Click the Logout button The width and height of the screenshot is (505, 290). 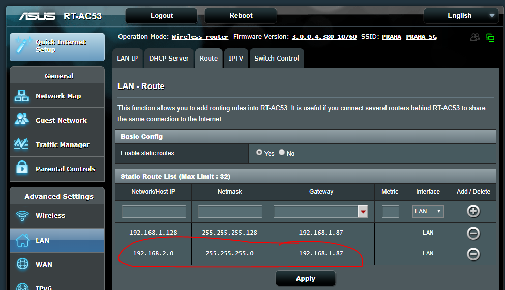[x=162, y=16]
